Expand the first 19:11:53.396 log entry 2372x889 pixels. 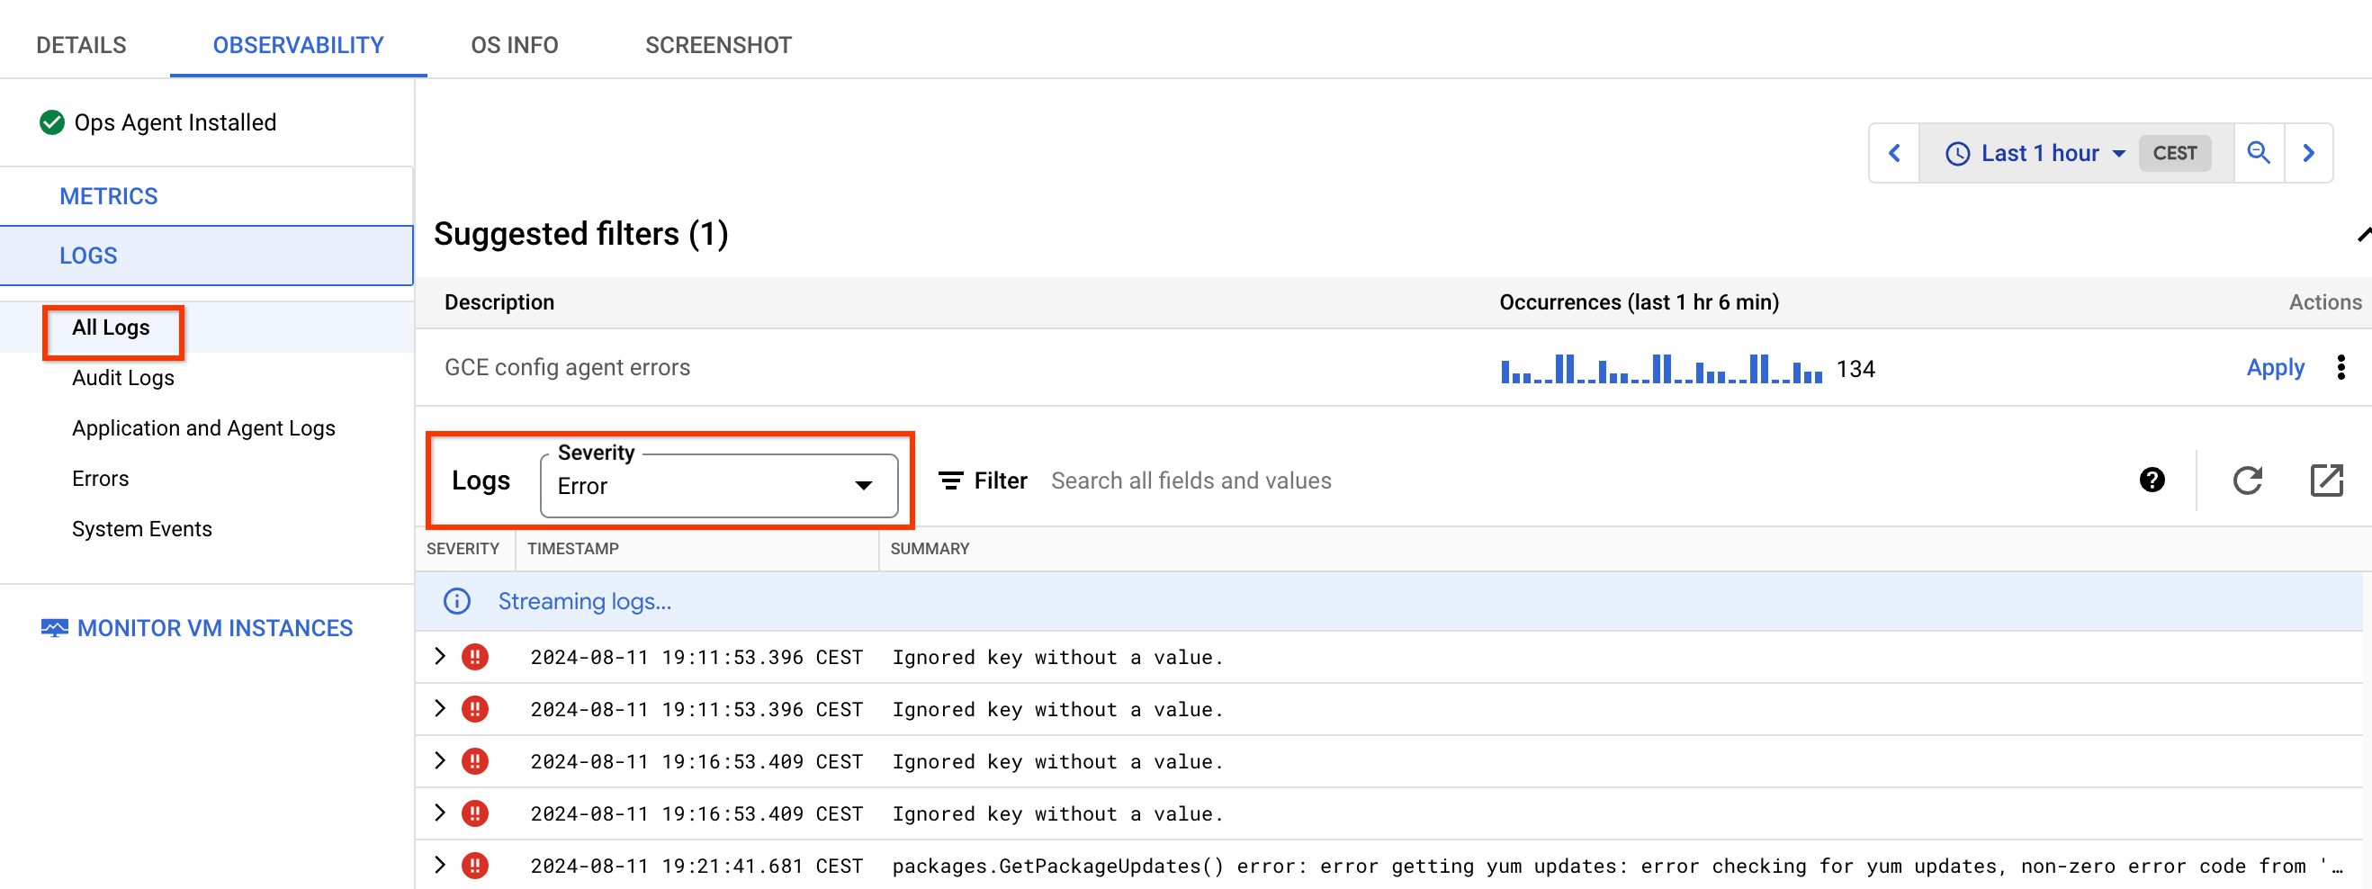point(440,656)
